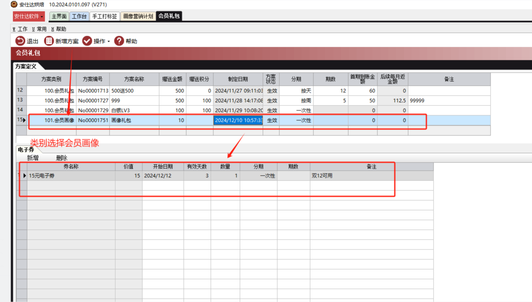
Task: Switch to the 工作台 tab
Action: pyautogui.click(x=79, y=16)
